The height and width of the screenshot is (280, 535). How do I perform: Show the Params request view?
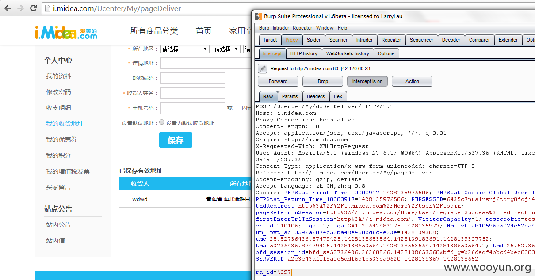point(290,96)
